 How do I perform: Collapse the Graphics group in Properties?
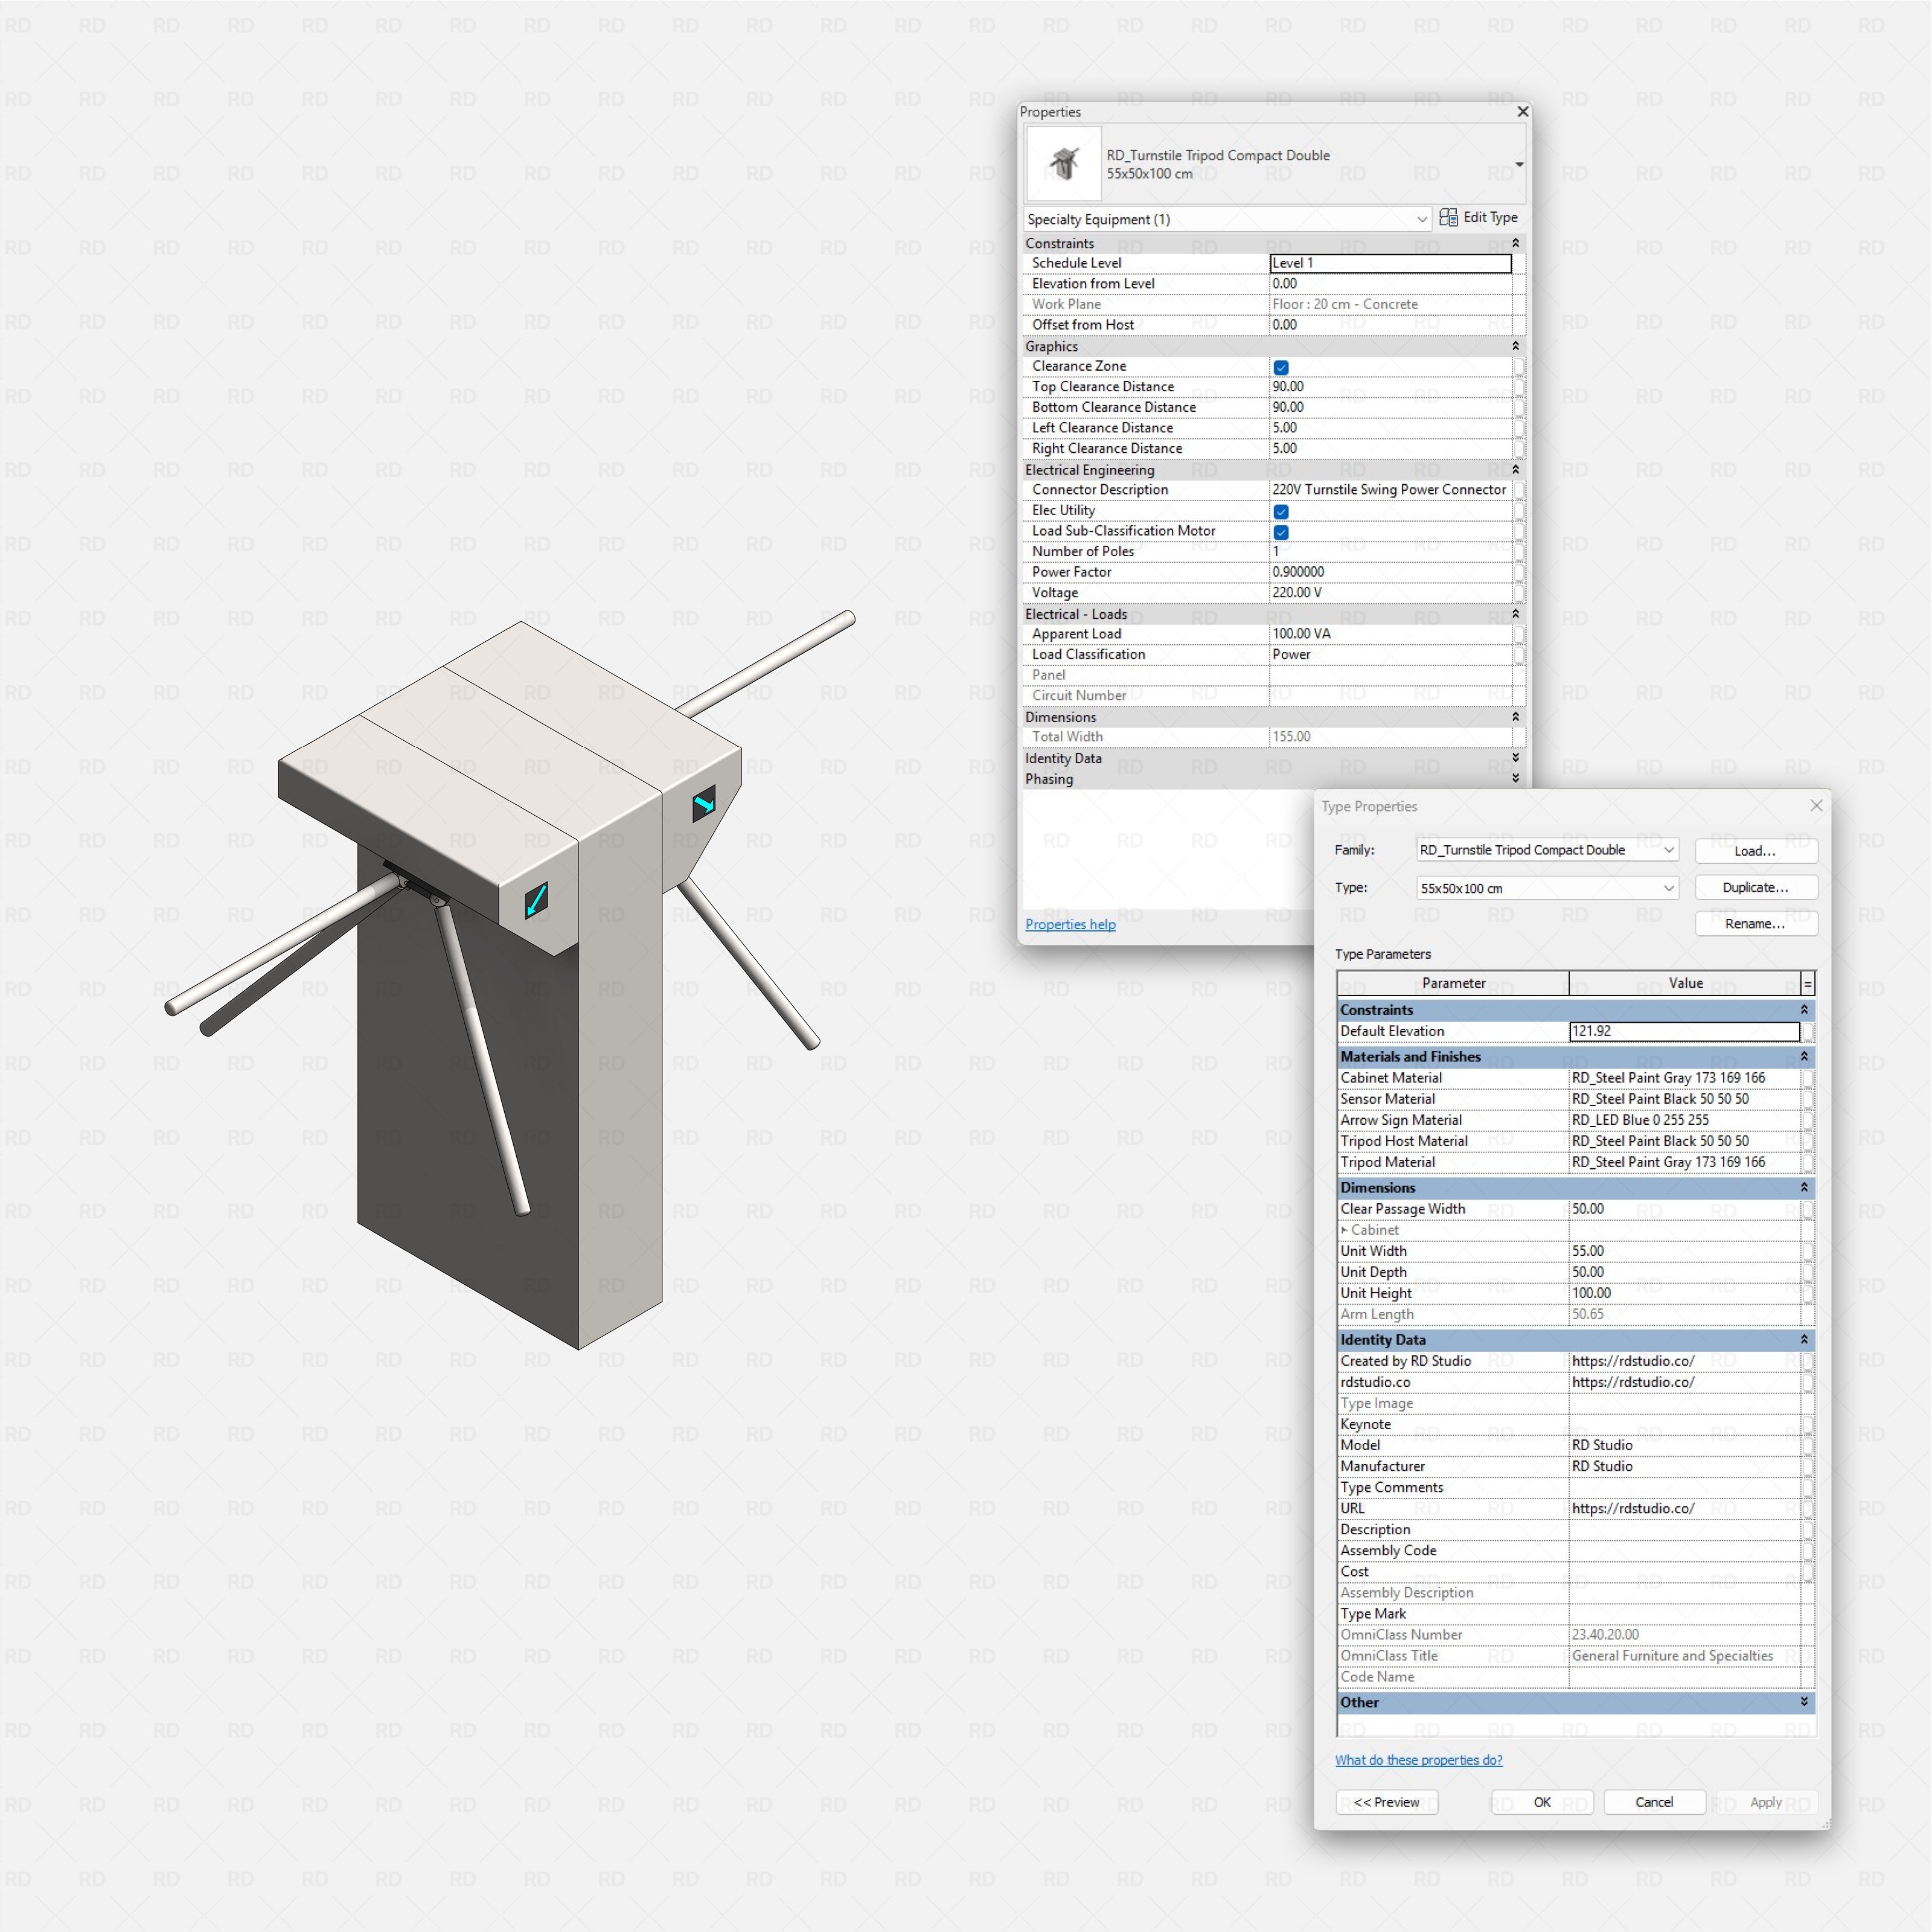pos(1515,346)
